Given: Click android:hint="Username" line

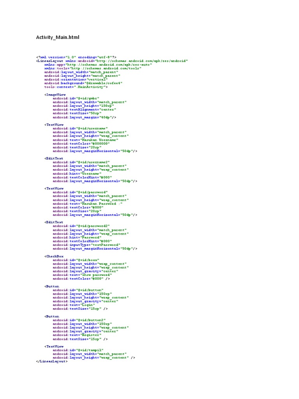Looking at the screenshot, I should [77, 173].
